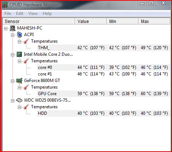The width and height of the screenshot is (172, 152).
Task: Open the Help menu
Action: tap(47, 13)
